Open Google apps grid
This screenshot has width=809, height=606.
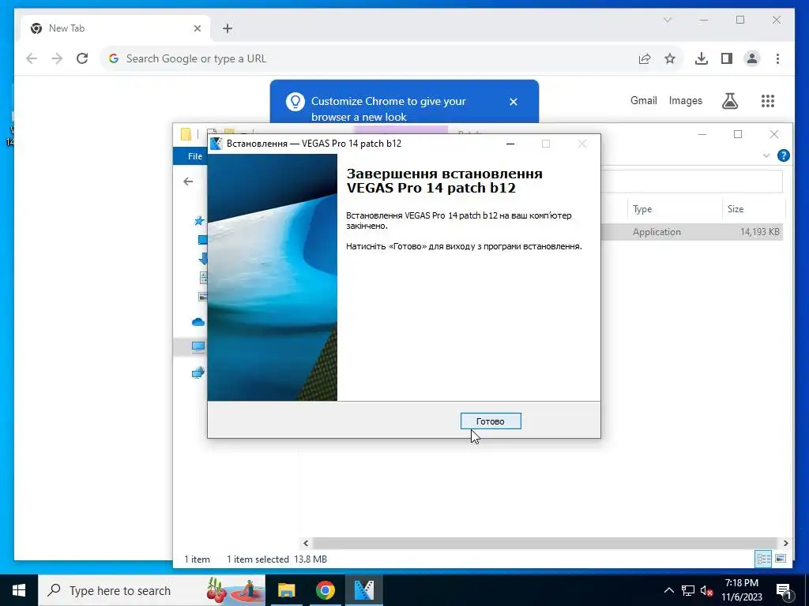768,101
